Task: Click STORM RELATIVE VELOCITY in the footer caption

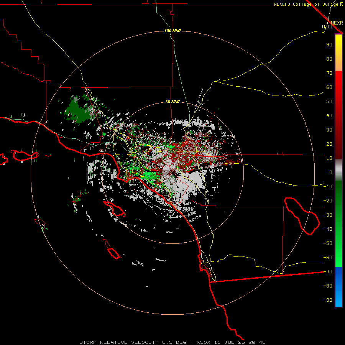Action: click(119, 342)
